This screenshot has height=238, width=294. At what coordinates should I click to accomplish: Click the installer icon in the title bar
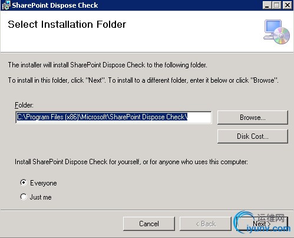(5, 5)
